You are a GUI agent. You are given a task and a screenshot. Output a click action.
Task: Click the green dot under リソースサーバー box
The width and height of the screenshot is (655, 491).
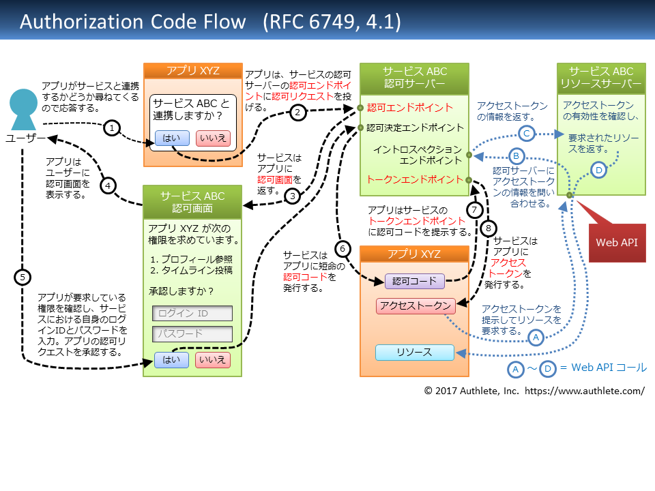(569, 195)
